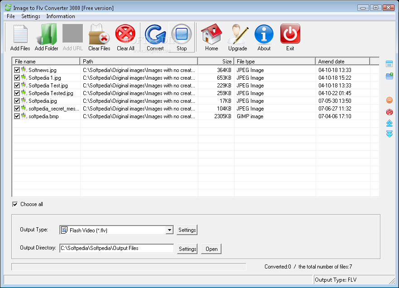Click the Converted:0 status text

pos(278,267)
